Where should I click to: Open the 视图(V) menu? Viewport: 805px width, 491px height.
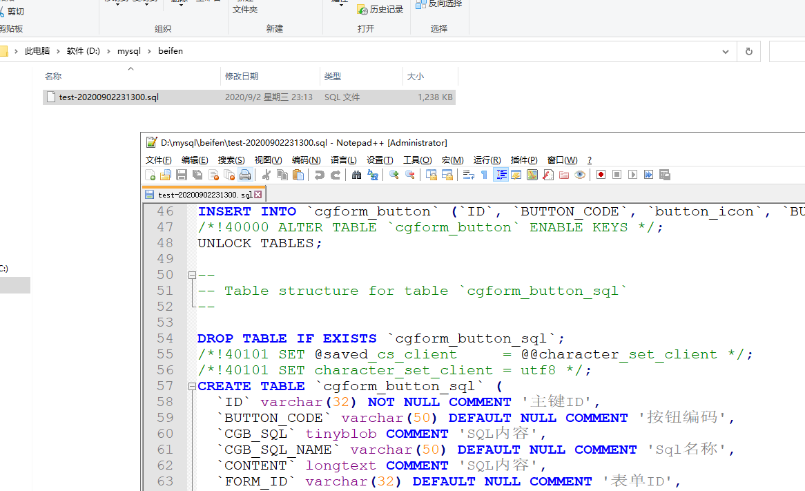[268, 160]
